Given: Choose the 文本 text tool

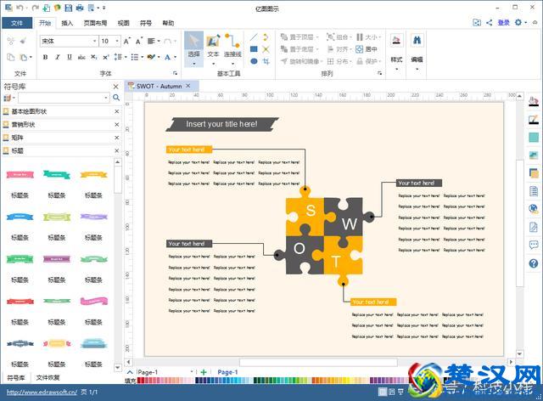Looking at the screenshot, I should click(x=213, y=48).
